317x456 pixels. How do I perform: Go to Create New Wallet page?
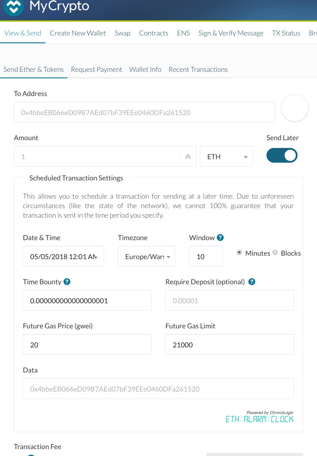[78, 33]
